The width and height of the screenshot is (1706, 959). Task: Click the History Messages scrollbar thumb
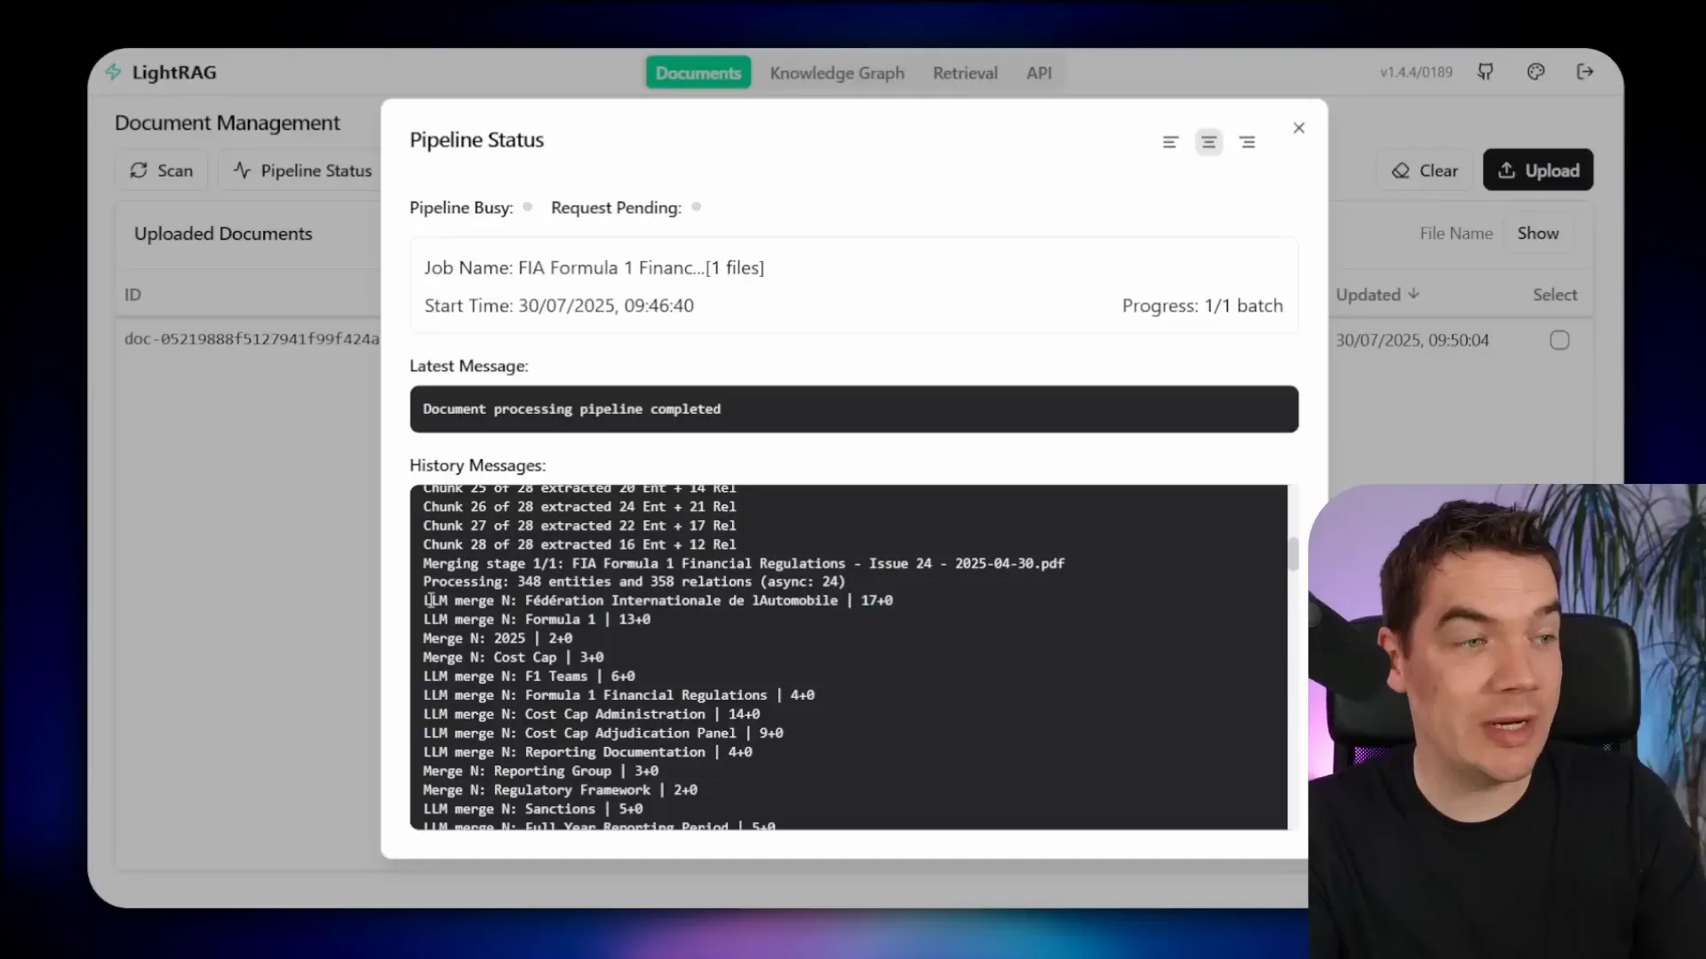1293,554
